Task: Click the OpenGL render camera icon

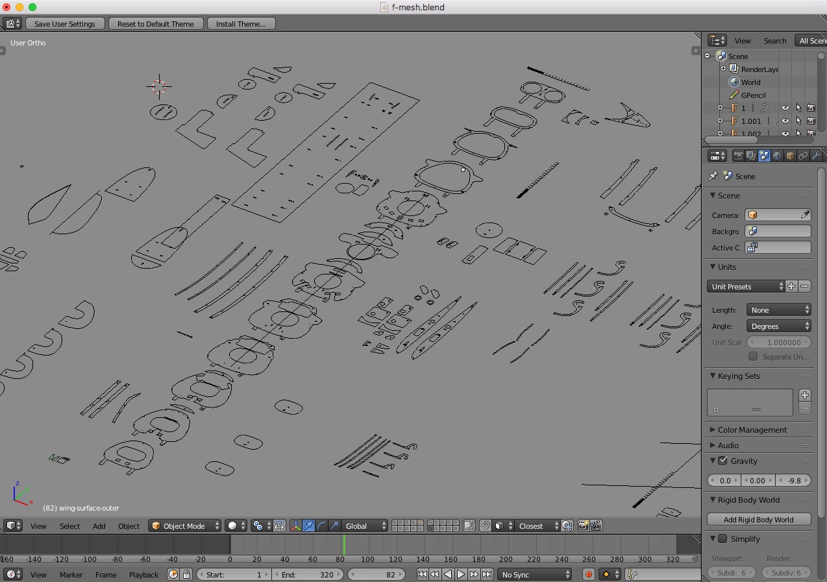Action: pos(583,526)
